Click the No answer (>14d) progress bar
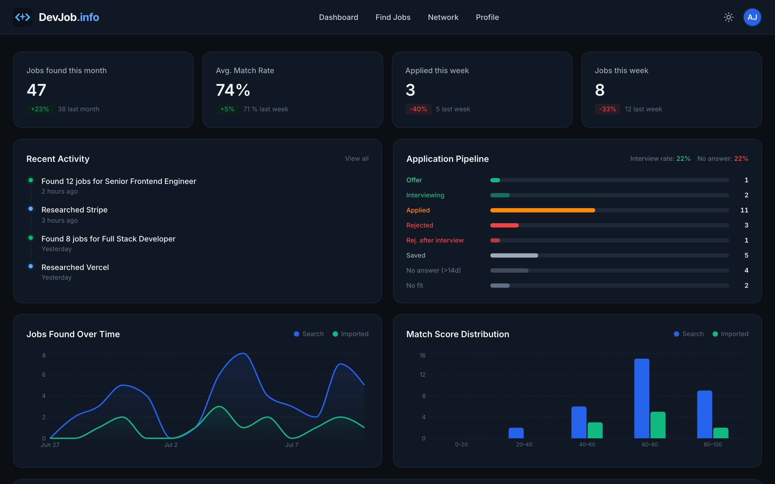 tap(509, 271)
